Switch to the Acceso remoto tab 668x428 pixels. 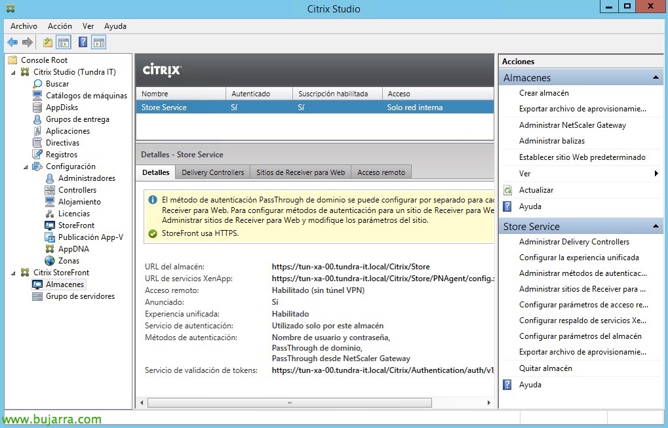[382, 172]
